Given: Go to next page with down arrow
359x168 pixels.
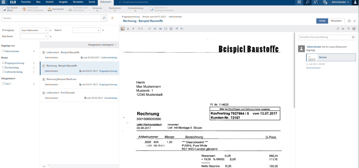Looking at the screenshot, I should tap(128, 29).
